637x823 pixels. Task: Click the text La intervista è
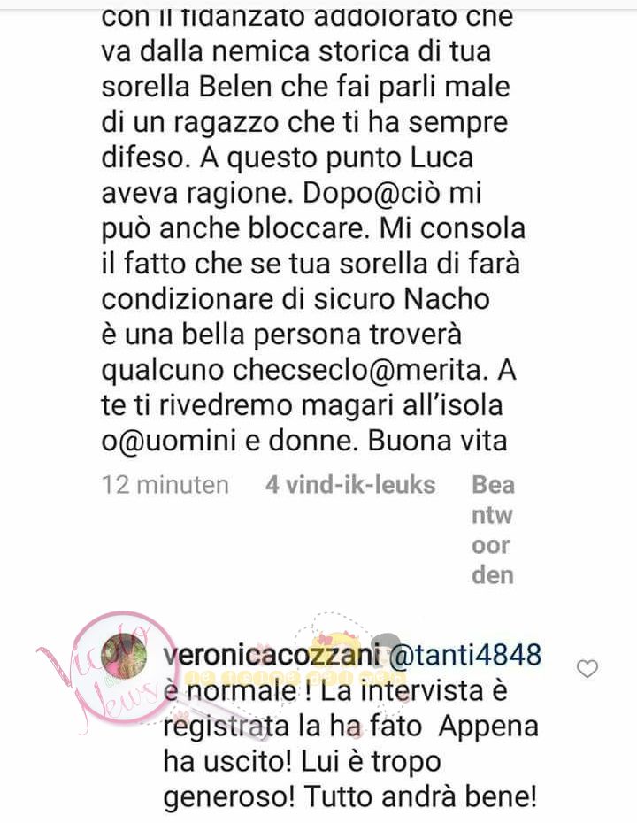[x=414, y=691]
